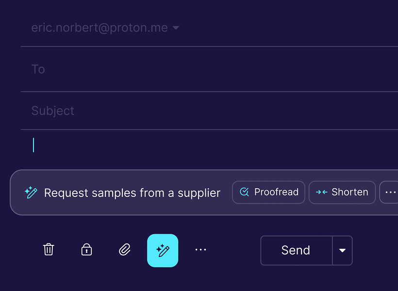Click the 'Request samples from a supplier' prompt

click(132, 193)
